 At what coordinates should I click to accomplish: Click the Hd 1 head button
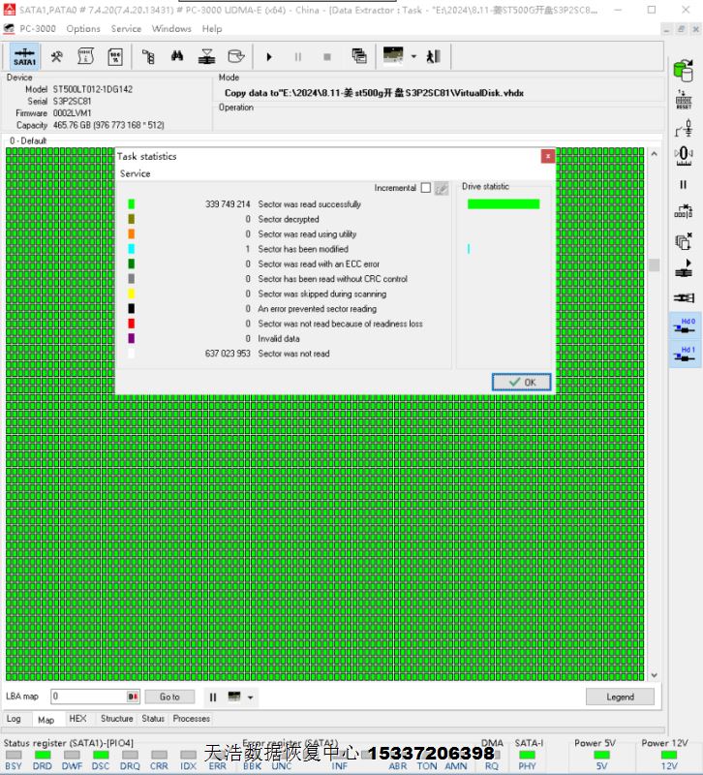pos(684,354)
